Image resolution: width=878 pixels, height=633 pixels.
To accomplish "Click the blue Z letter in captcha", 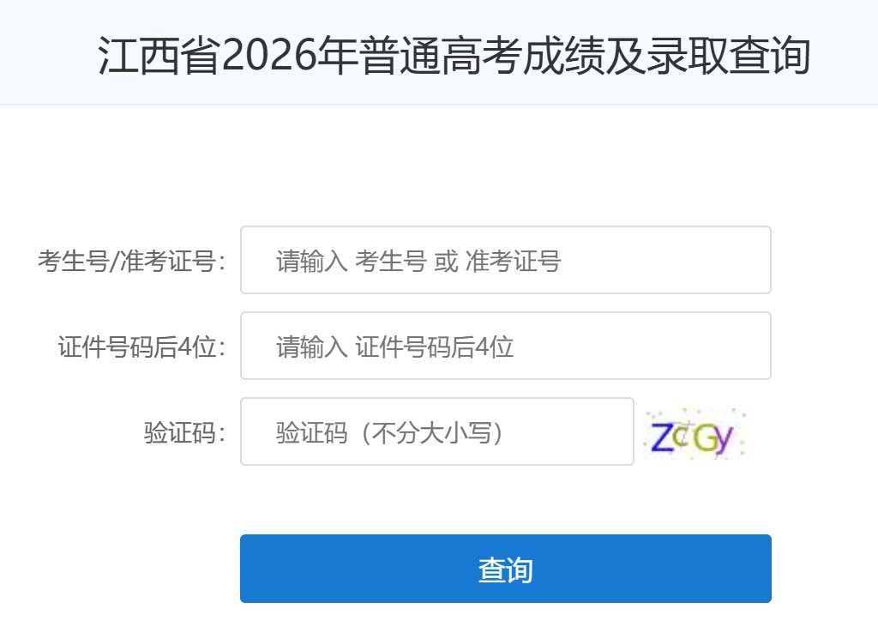I will (662, 437).
